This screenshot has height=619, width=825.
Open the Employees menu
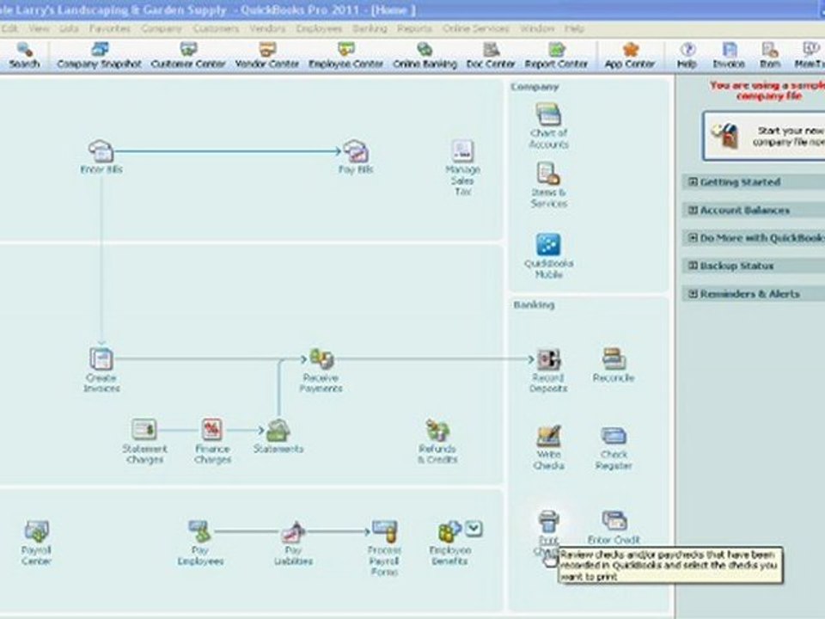[319, 28]
